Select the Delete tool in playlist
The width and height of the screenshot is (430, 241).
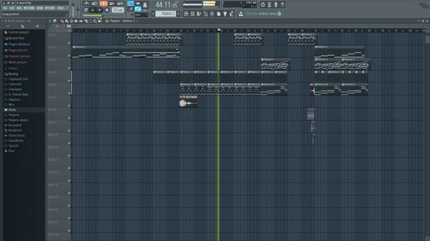(x=71, y=21)
